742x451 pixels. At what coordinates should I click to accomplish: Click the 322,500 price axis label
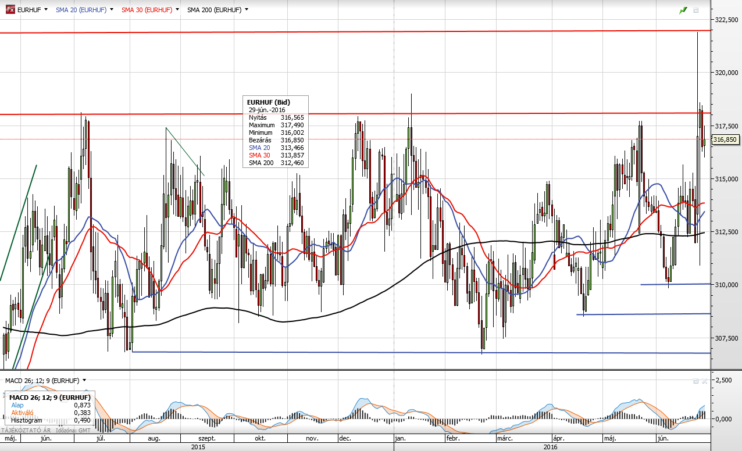(x=727, y=20)
